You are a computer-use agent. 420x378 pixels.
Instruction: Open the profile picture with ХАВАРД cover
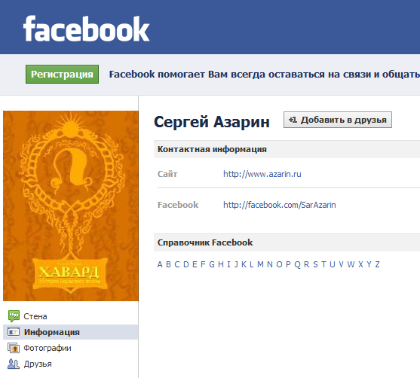(x=71, y=206)
